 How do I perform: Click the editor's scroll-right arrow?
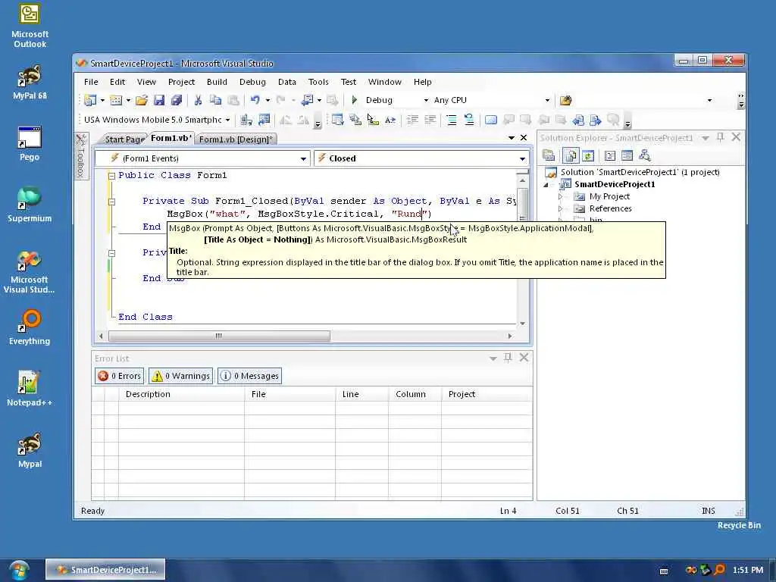(510, 336)
